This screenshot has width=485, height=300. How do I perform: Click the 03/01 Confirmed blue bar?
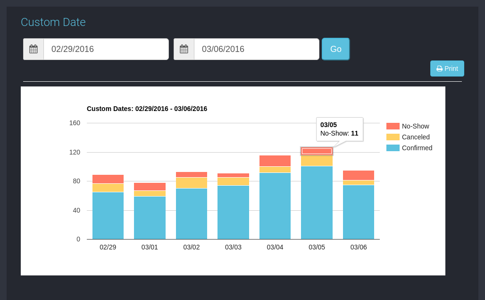(150, 218)
